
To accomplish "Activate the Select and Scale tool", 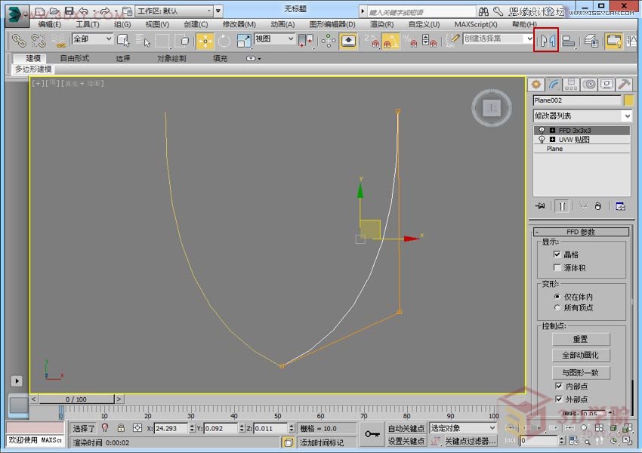I will coord(244,41).
